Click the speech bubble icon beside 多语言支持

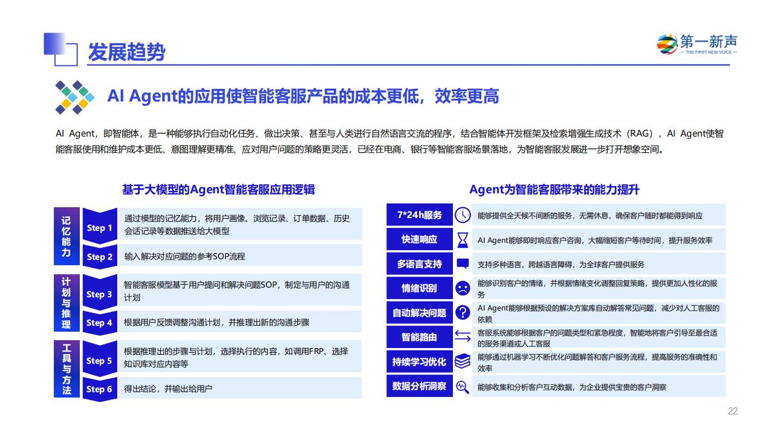coord(463,264)
